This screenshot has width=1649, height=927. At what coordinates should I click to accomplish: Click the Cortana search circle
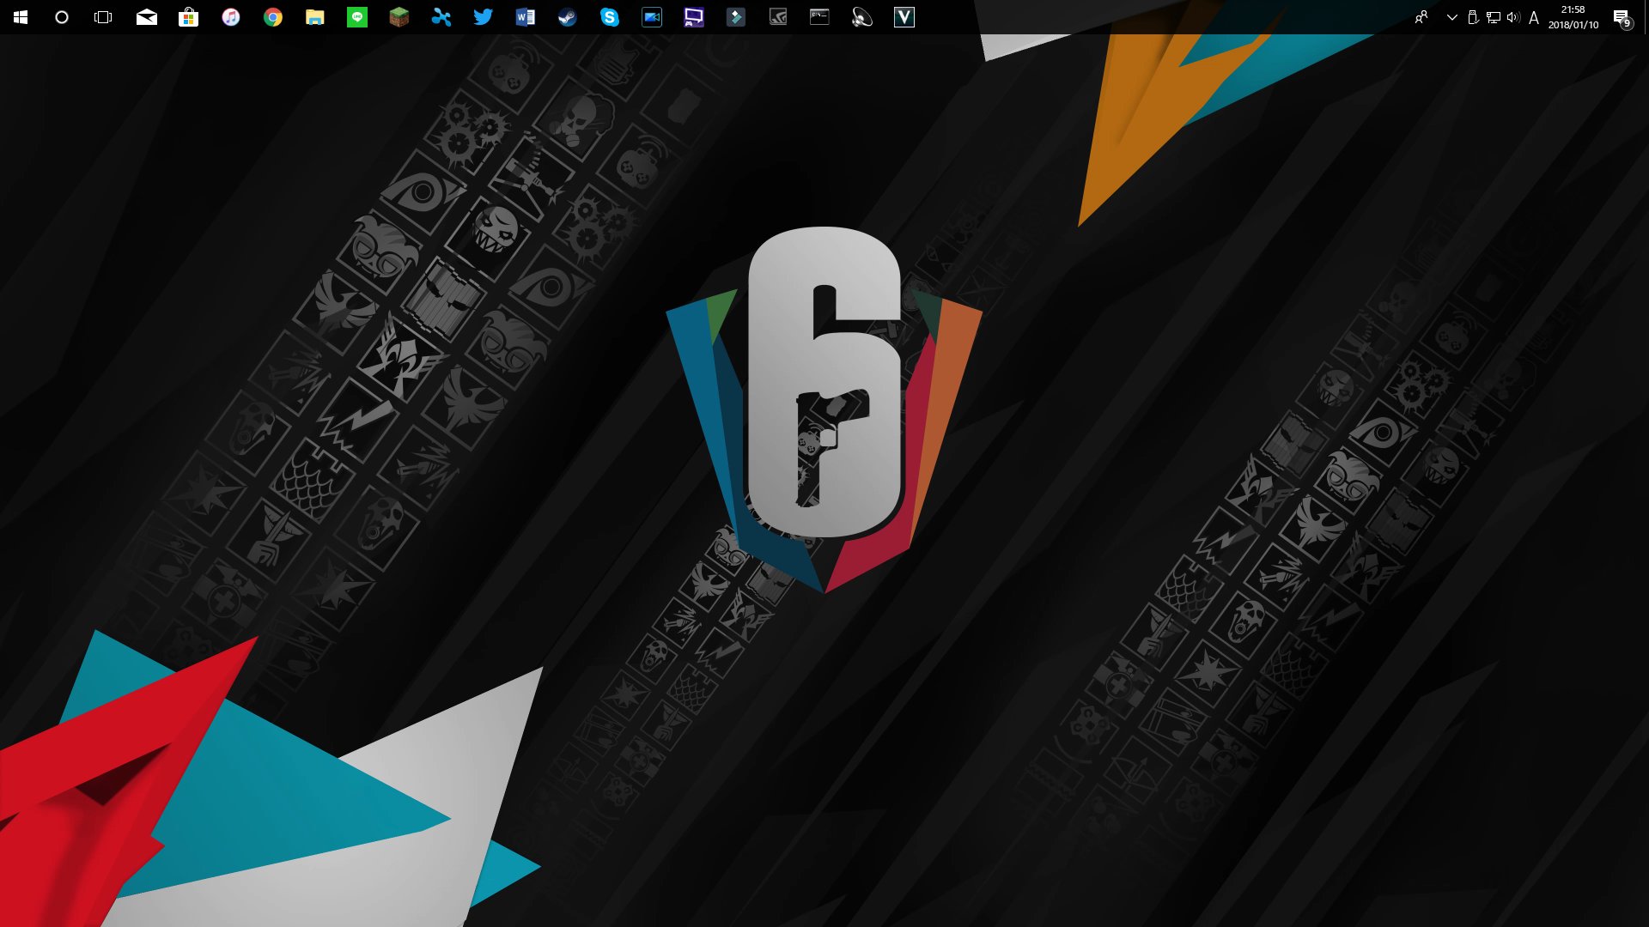[62, 17]
